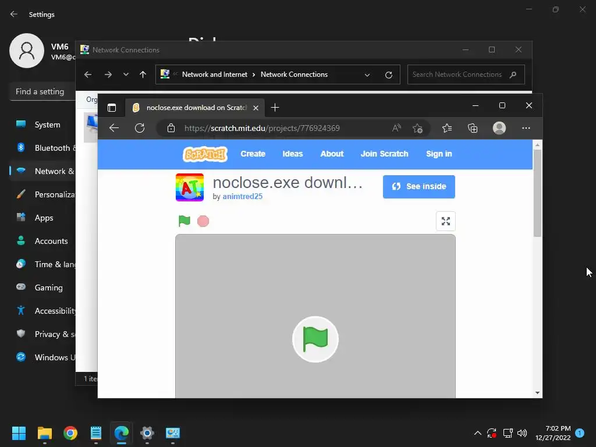Open Windows Update in Settings sidebar
The width and height of the screenshot is (596, 447).
tap(43, 357)
